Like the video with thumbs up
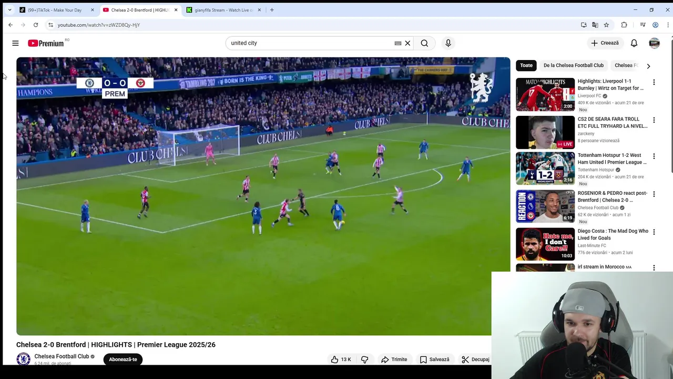673x379 pixels. [341, 360]
